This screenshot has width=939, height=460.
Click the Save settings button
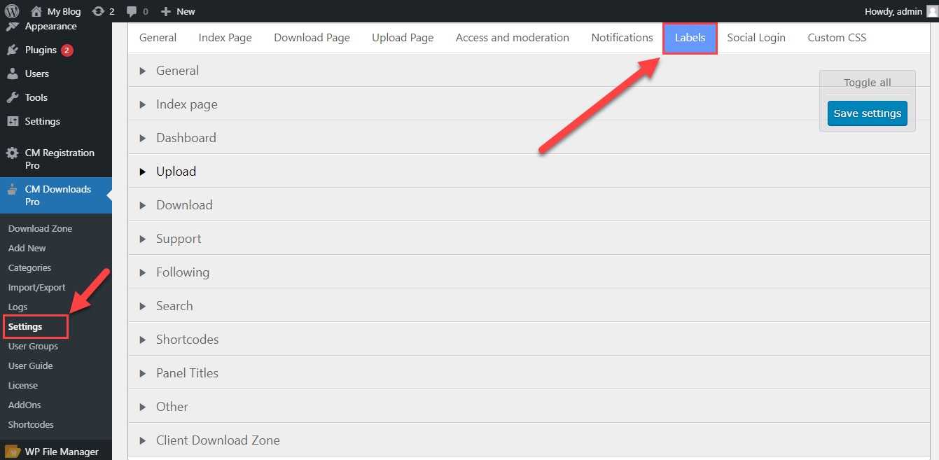click(x=867, y=113)
